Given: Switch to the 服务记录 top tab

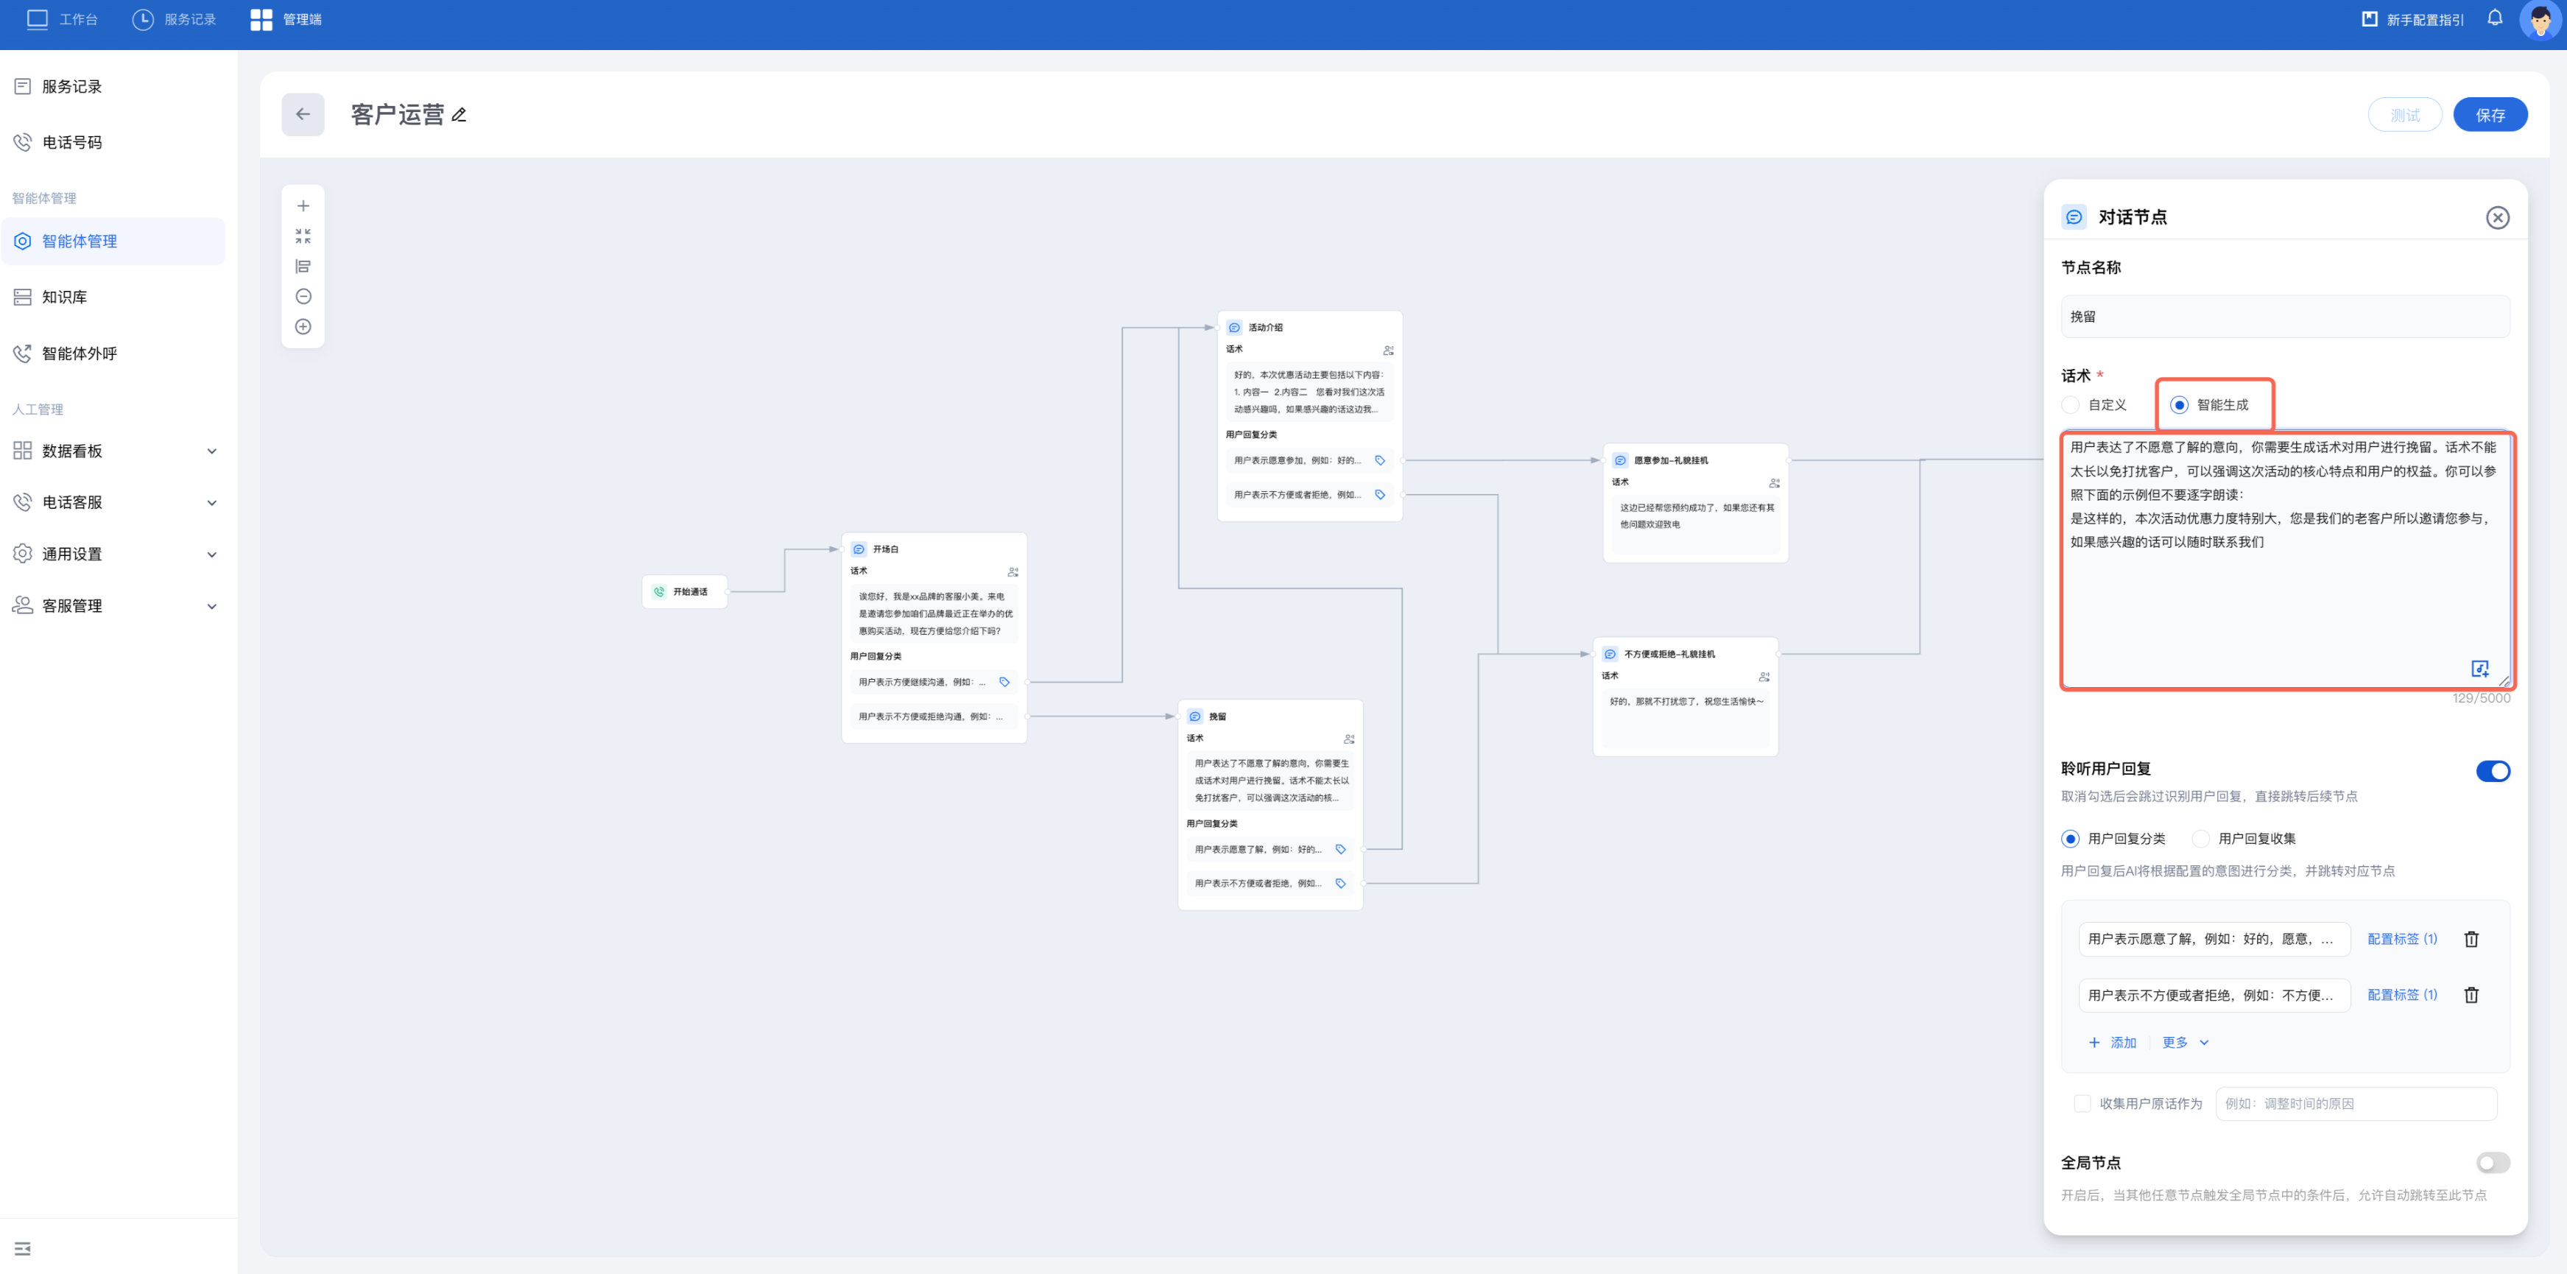Looking at the screenshot, I should coord(175,19).
